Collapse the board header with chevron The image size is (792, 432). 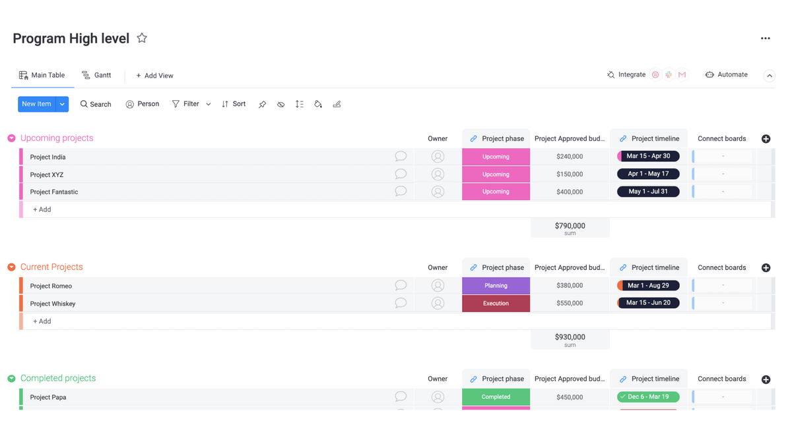point(769,76)
